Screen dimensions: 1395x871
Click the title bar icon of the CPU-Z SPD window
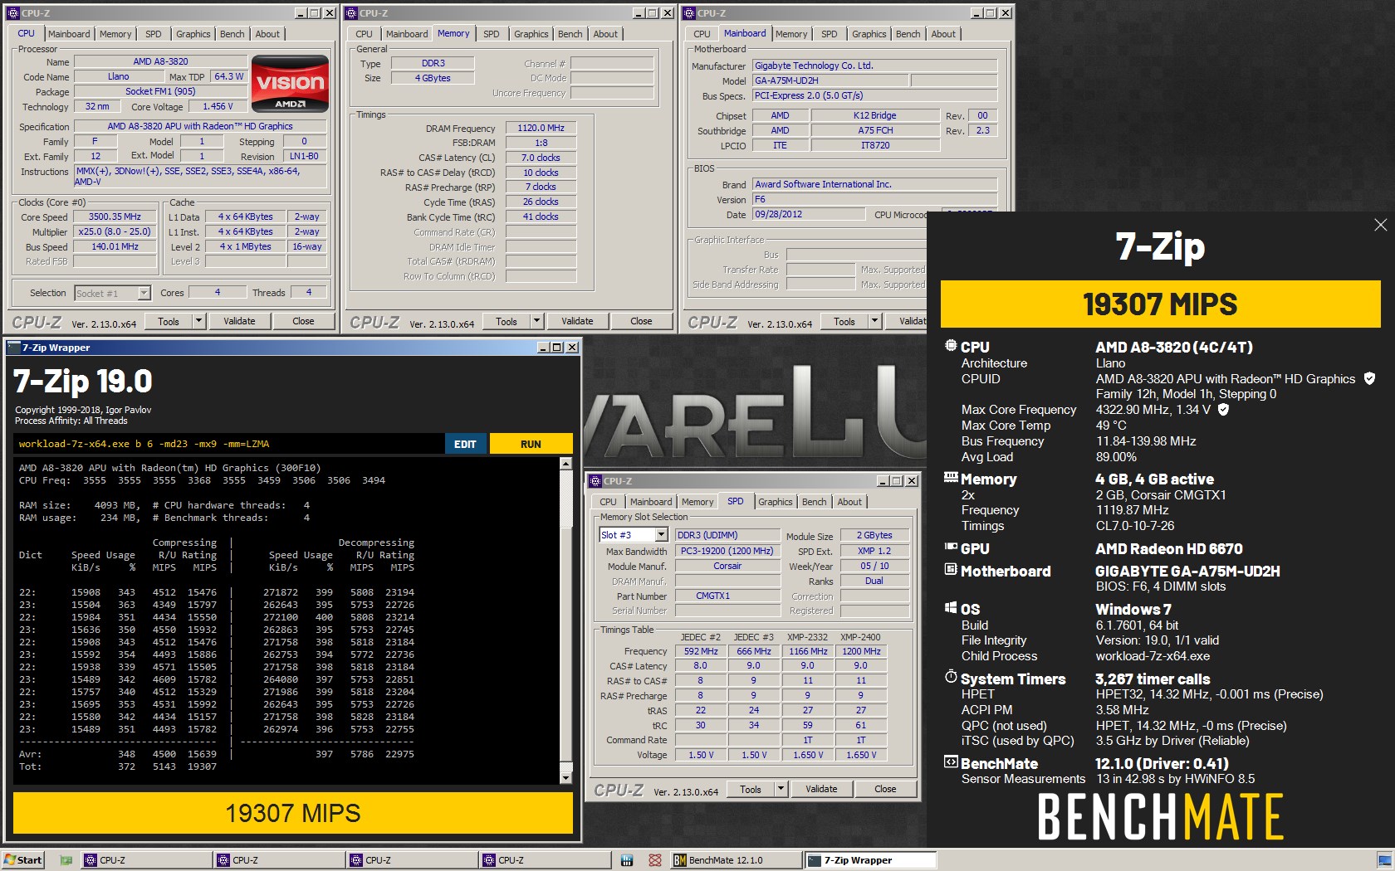click(x=595, y=480)
